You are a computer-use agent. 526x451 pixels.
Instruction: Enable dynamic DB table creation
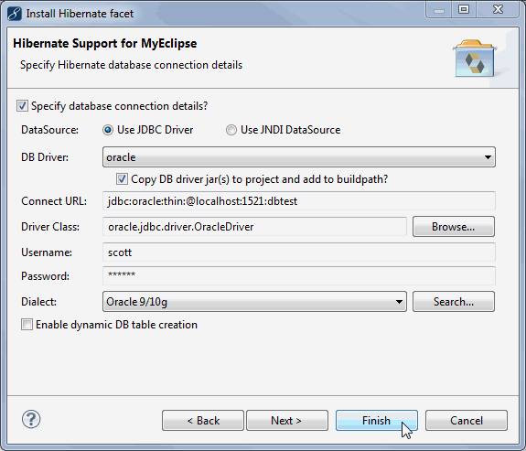point(27,325)
